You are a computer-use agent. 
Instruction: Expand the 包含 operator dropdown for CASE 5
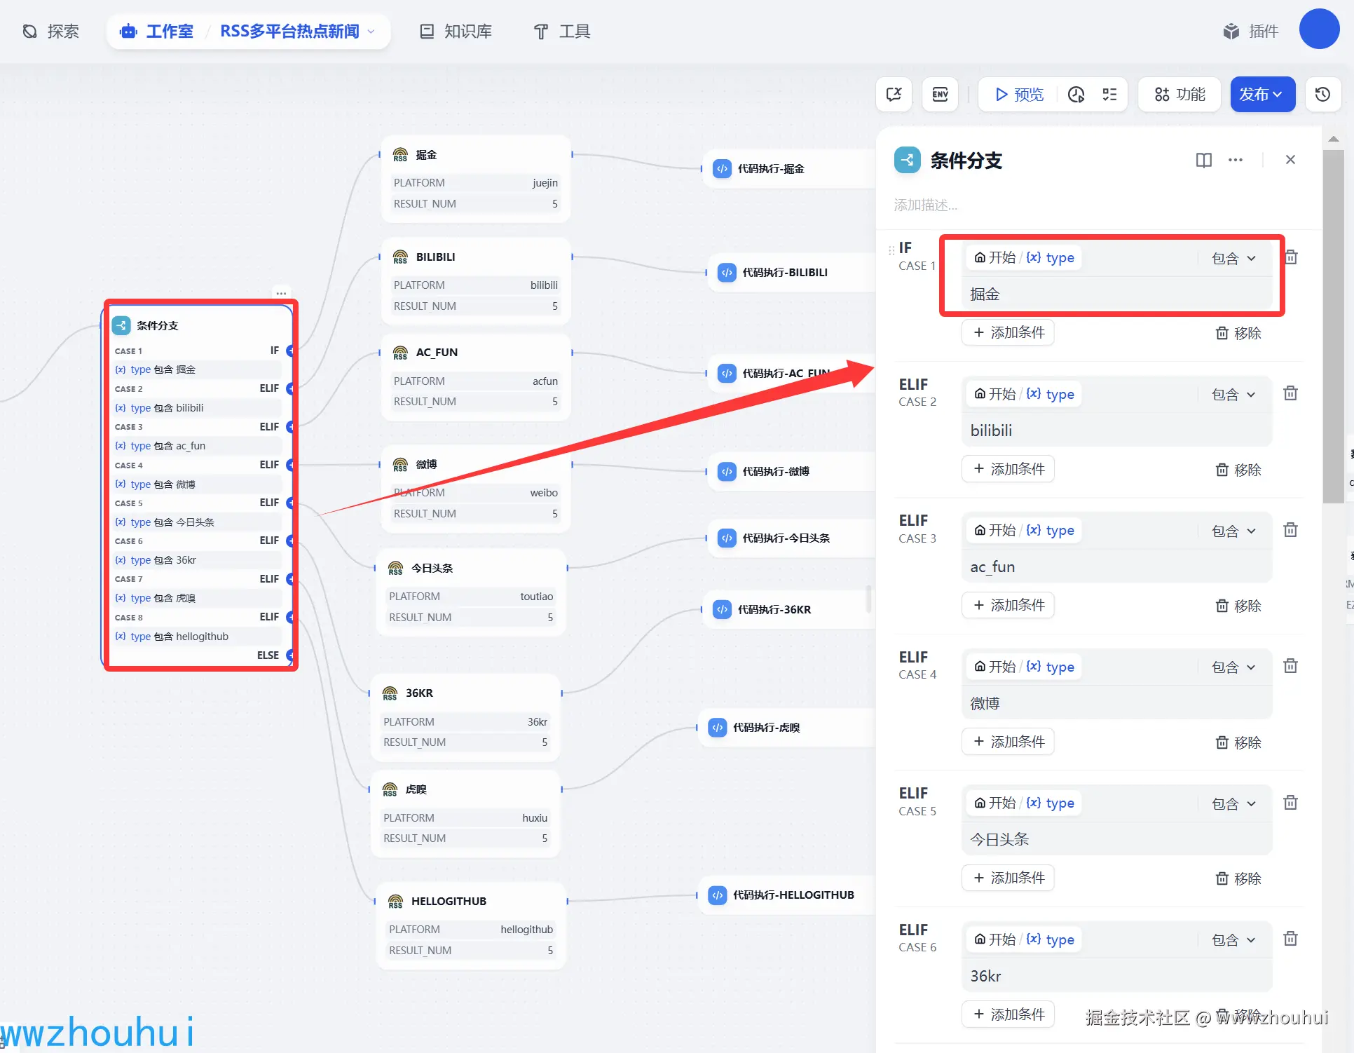pos(1233,804)
